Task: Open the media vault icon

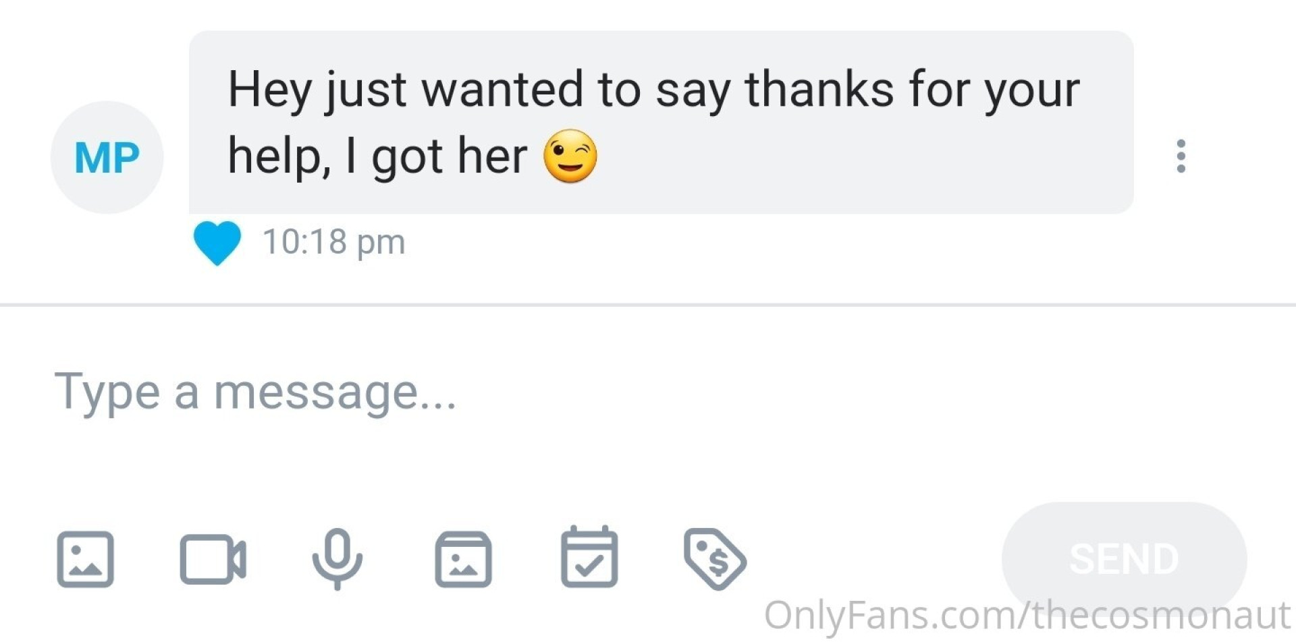Action: point(463,559)
